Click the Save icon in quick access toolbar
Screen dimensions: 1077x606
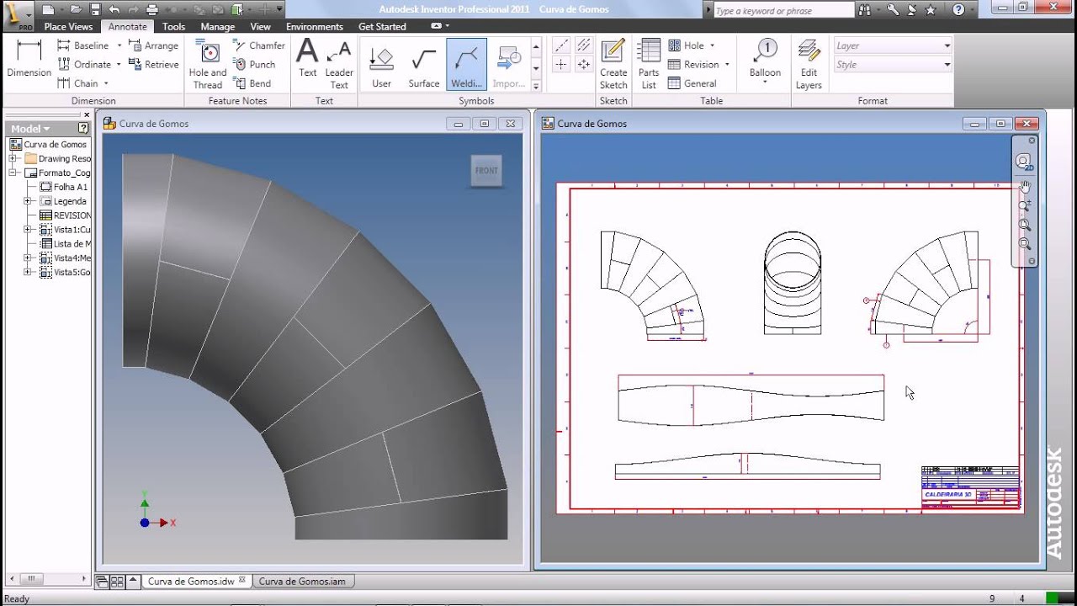pos(95,10)
